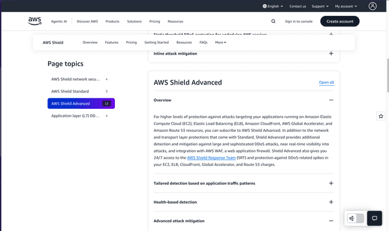
Task: Open the My account dropdown
Action: click(346, 6)
